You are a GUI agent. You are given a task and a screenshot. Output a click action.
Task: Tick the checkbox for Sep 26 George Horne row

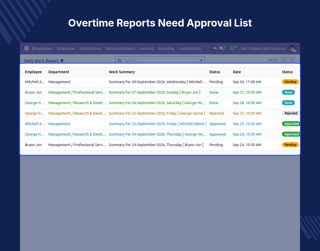point(21,103)
